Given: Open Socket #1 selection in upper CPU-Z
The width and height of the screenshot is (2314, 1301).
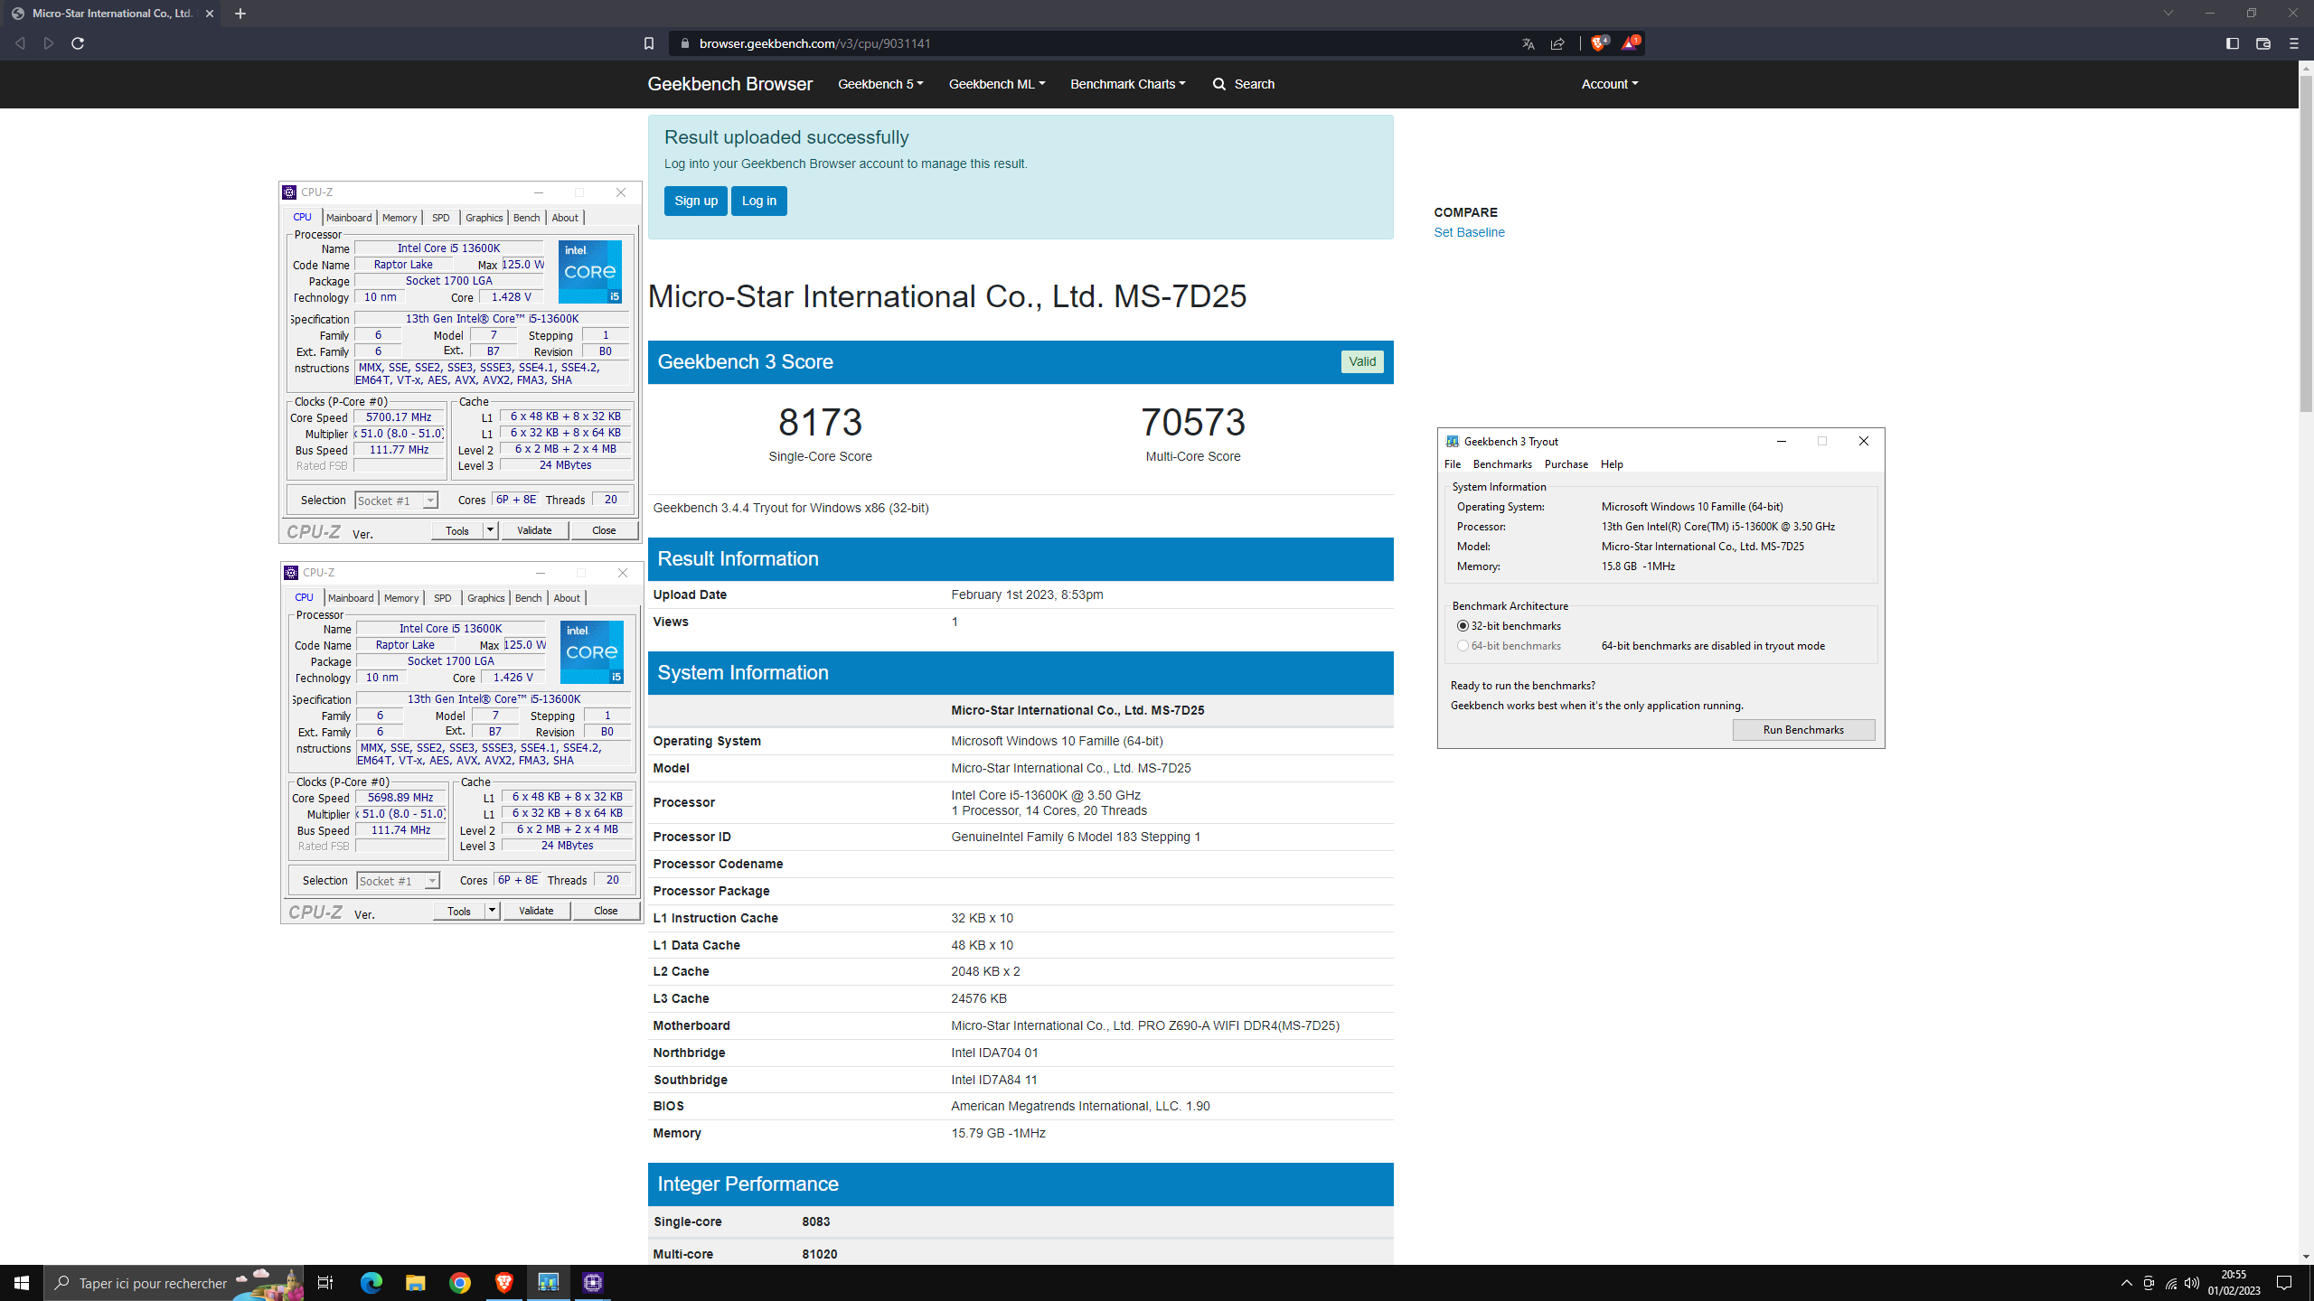Looking at the screenshot, I should tap(396, 501).
